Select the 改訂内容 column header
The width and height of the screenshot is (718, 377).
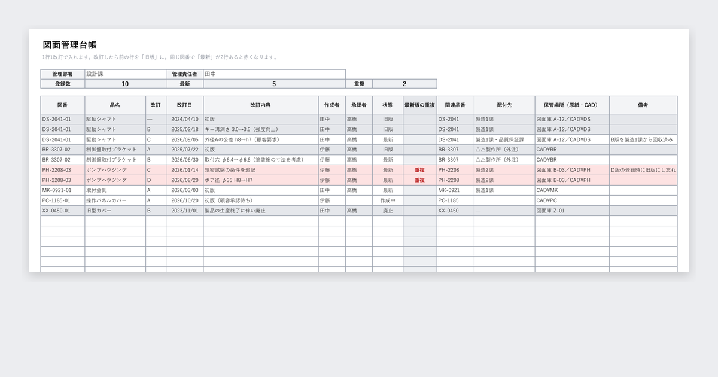260,105
